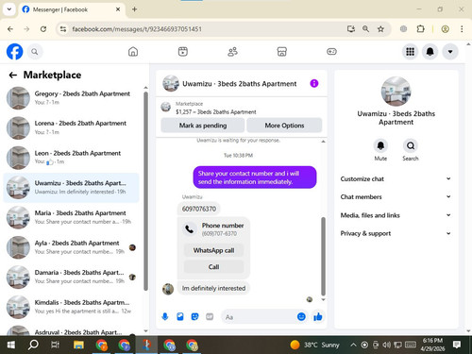Choose a GIF from the GIF icon
This screenshot has height=354, width=472.
pos(210,316)
